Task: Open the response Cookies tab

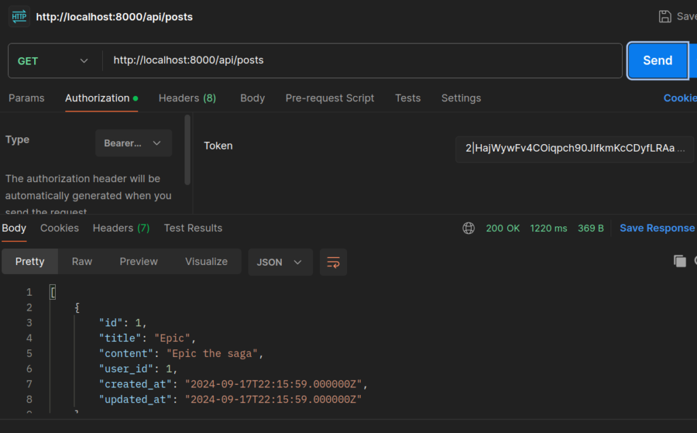Action: tap(59, 228)
